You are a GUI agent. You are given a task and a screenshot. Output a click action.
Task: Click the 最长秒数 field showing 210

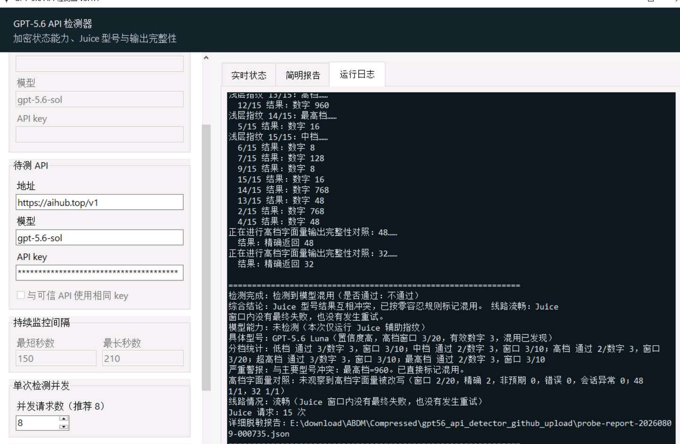coord(143,358)
